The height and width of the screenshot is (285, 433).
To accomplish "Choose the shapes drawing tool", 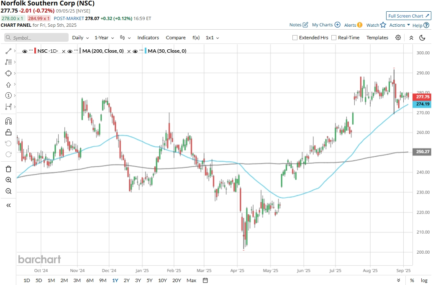I will [x=8, y=73].
